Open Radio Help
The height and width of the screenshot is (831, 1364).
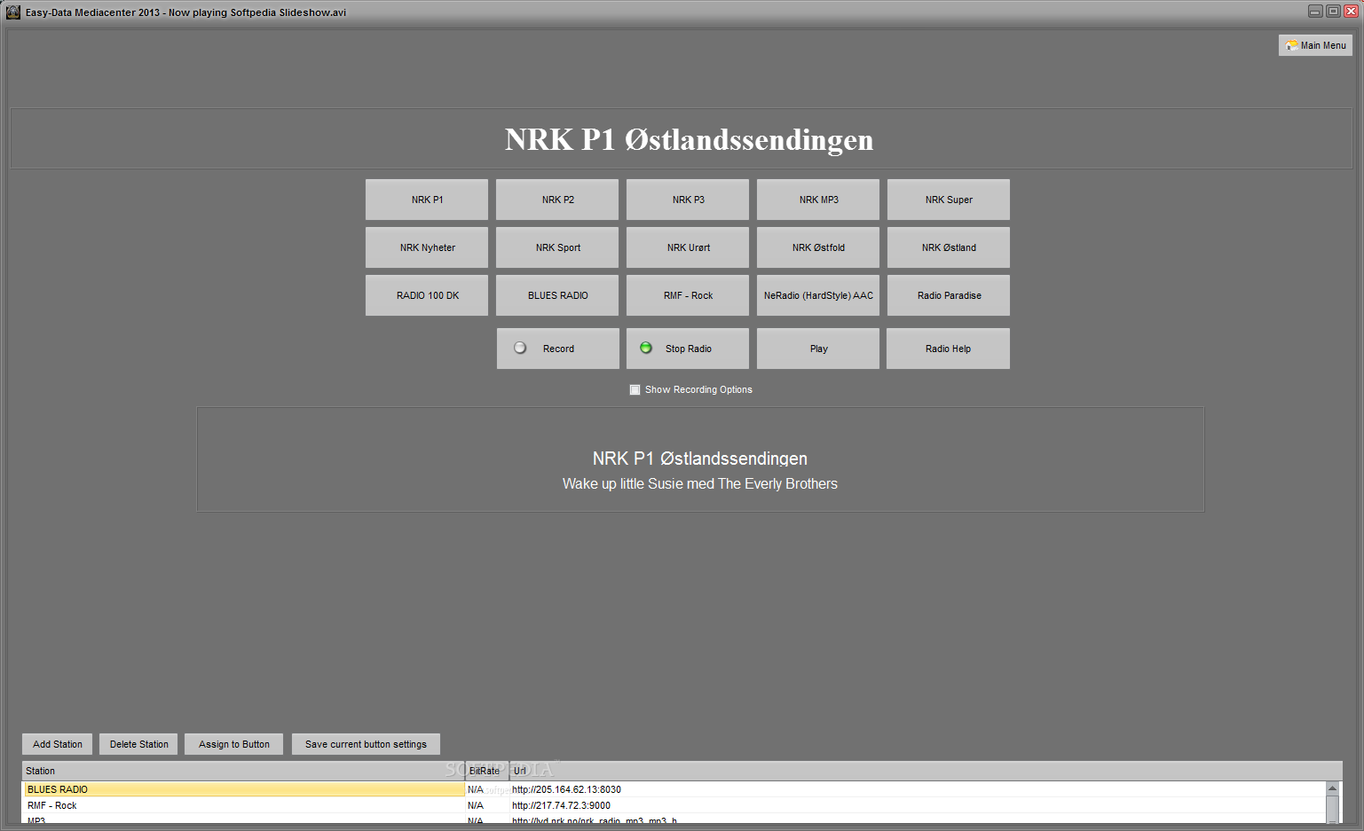(x=948, y=349)
